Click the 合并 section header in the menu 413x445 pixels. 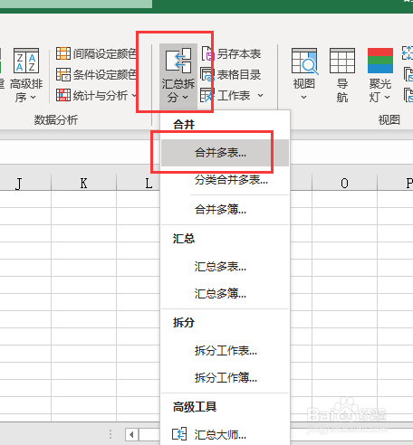[x=184, y=125]
